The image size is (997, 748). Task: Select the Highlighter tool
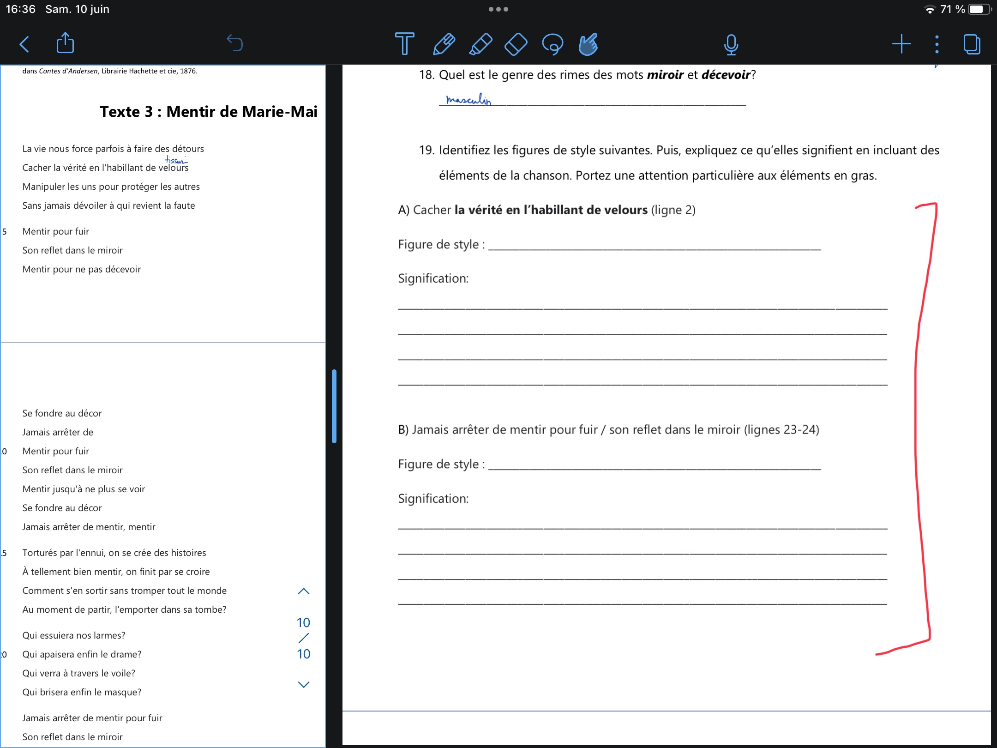(480, 44)
